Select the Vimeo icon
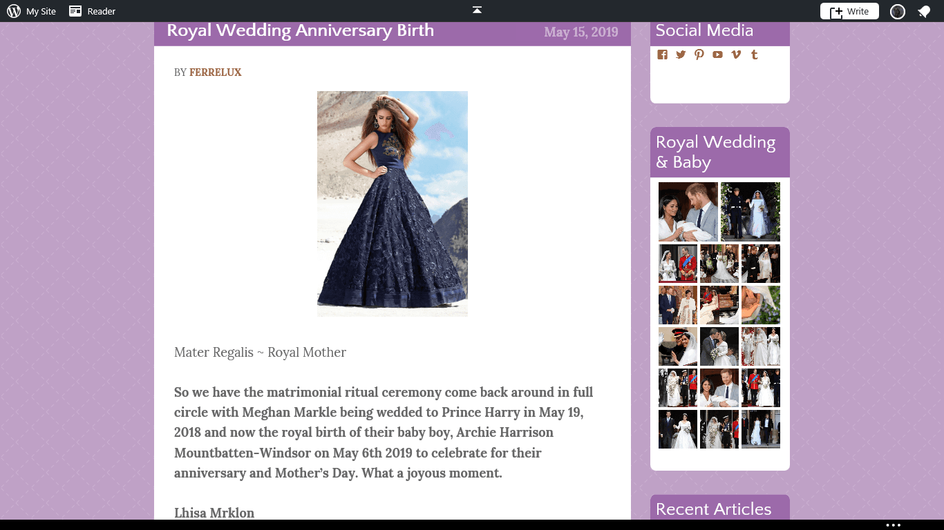This screenshot has height=530, width=944. click(x=735, y=55)
